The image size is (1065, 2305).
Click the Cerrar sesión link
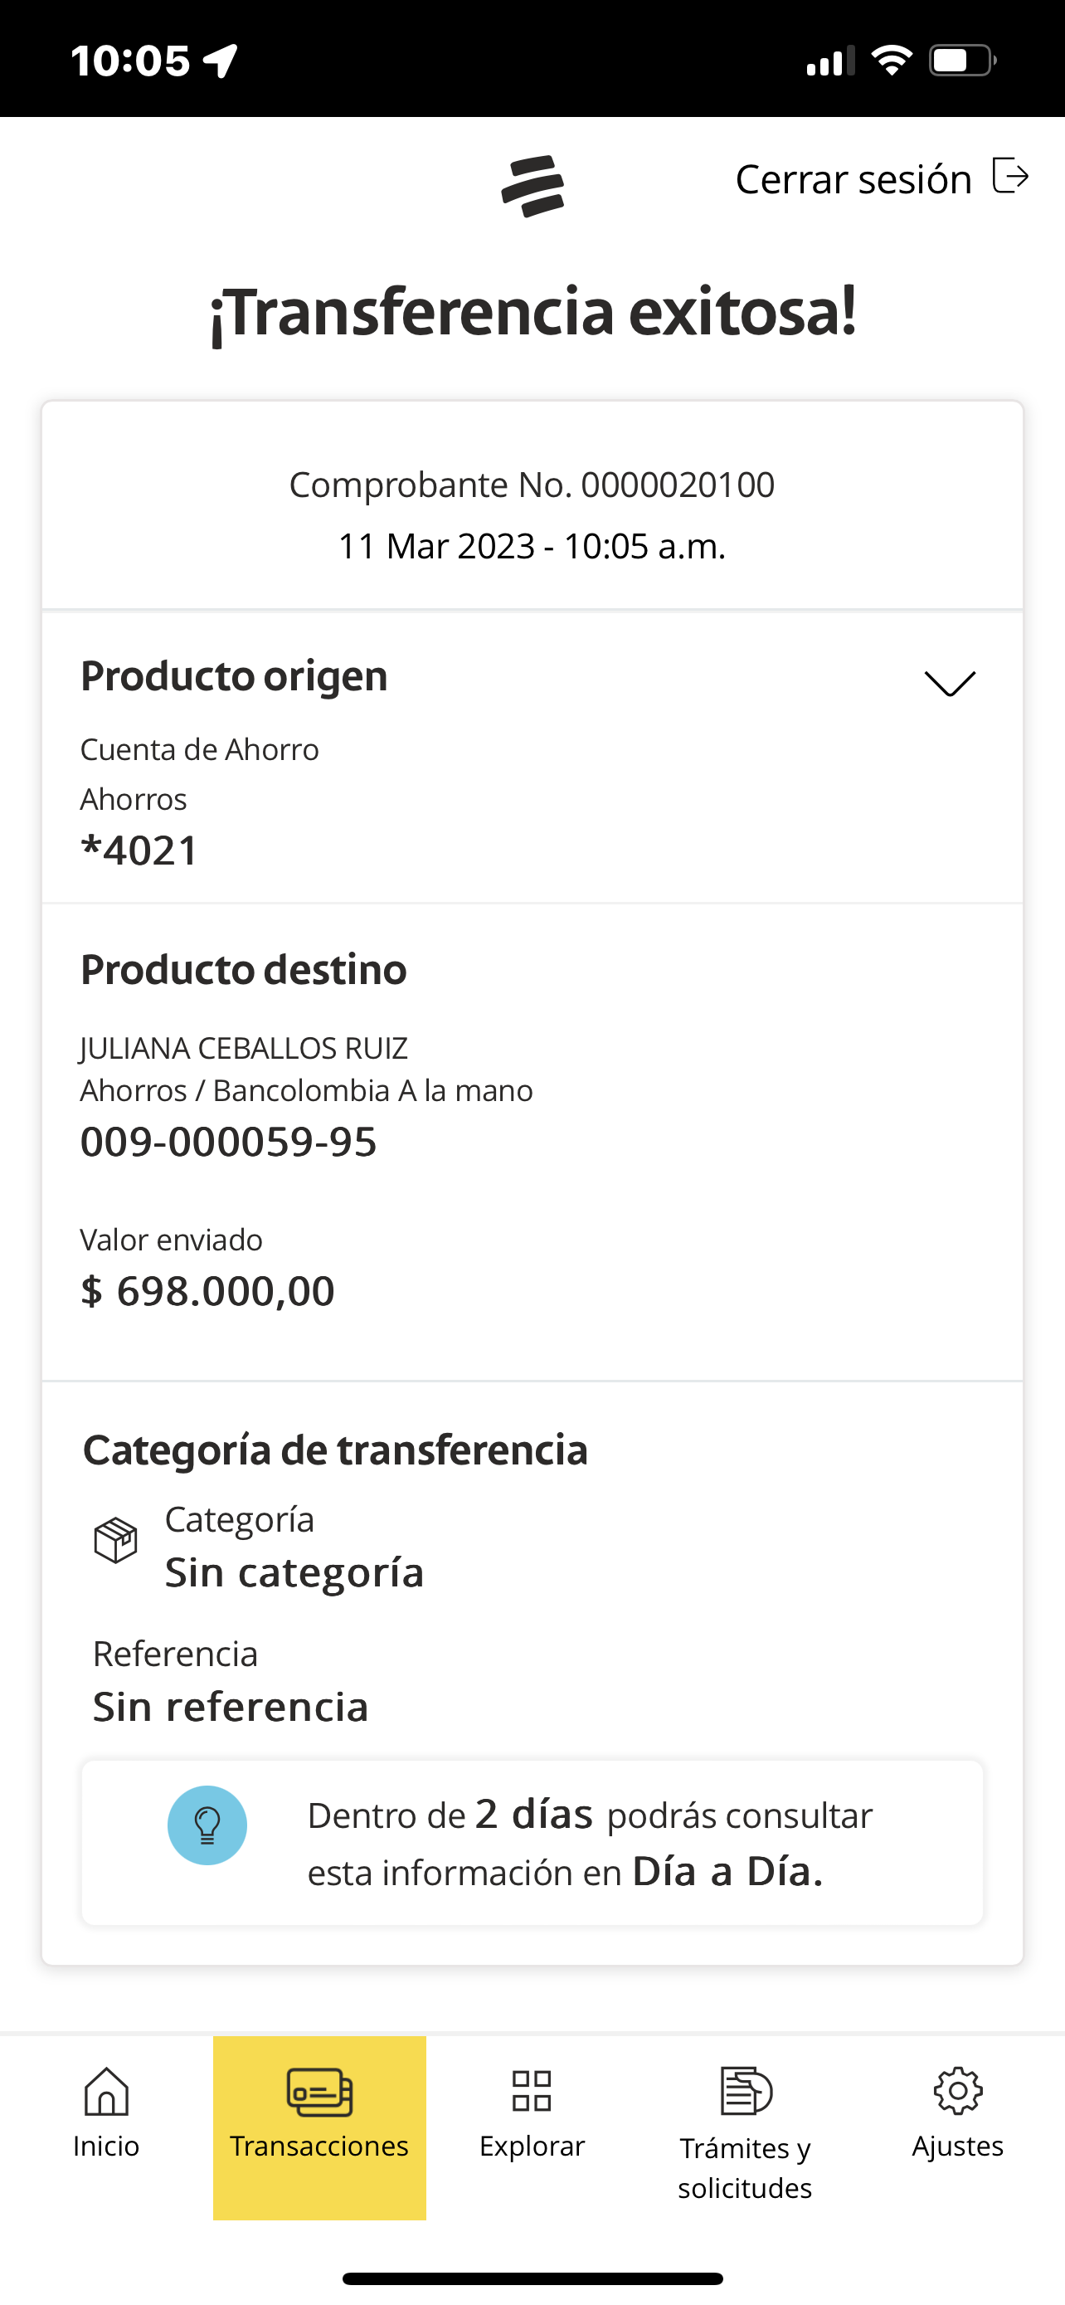[x=853, y=179]
